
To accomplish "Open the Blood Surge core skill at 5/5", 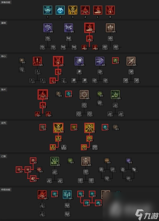I will click(58, 61).
